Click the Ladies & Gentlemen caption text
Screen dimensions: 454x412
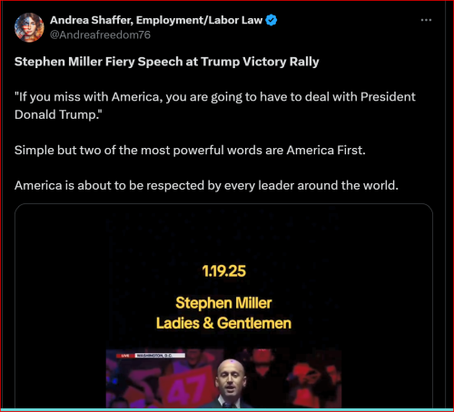[223, 323]
